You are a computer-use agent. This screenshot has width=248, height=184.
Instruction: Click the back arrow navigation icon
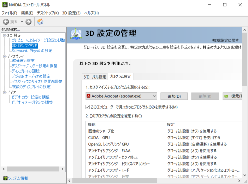point(6,22)
